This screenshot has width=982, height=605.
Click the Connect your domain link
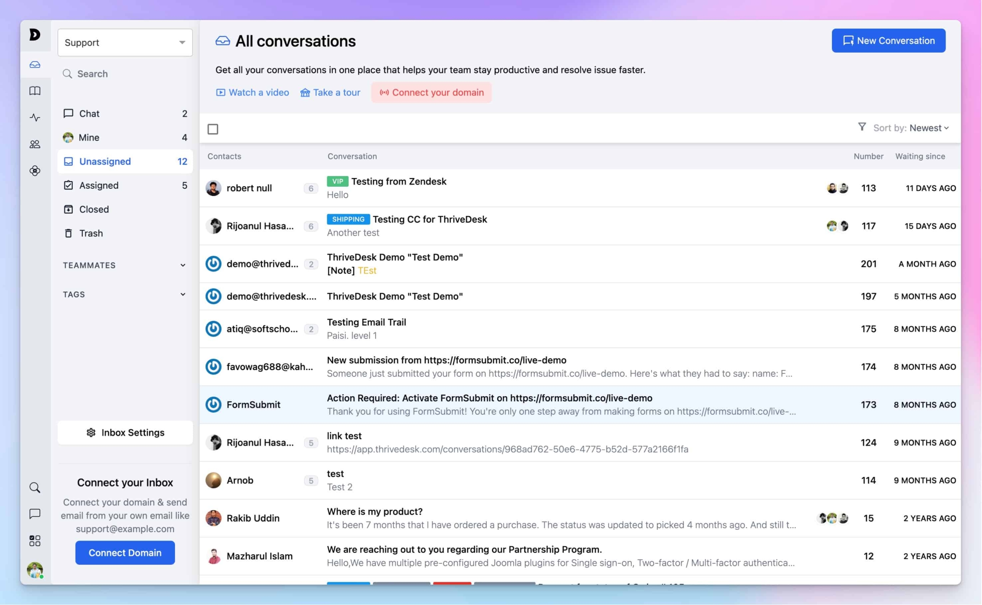pyautogui.click(x=431, y=92)
